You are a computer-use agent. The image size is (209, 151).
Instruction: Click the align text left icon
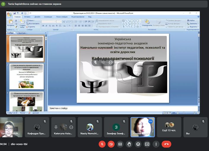tap(76, 26)
